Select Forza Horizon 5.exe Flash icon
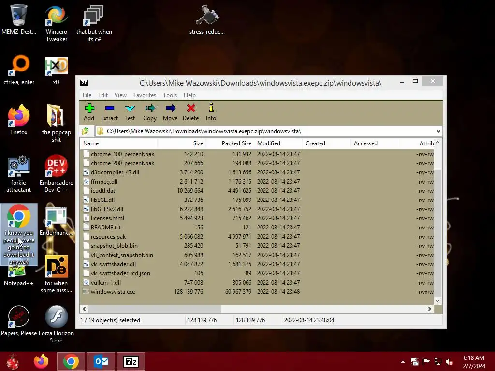The height and width of the screenshot is (371, 495). coord(56,324)
